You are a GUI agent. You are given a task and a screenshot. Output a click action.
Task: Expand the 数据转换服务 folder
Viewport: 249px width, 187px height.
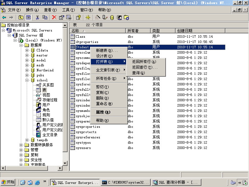point(21,145)
